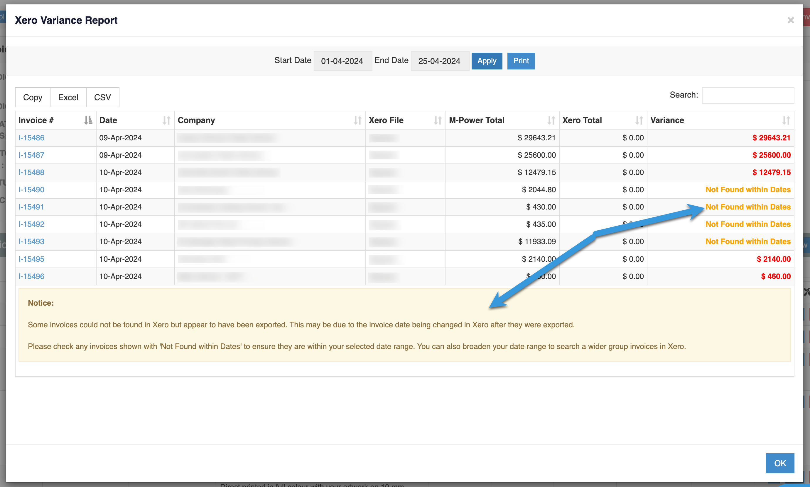Focus the Start Date field

point(343,61)
